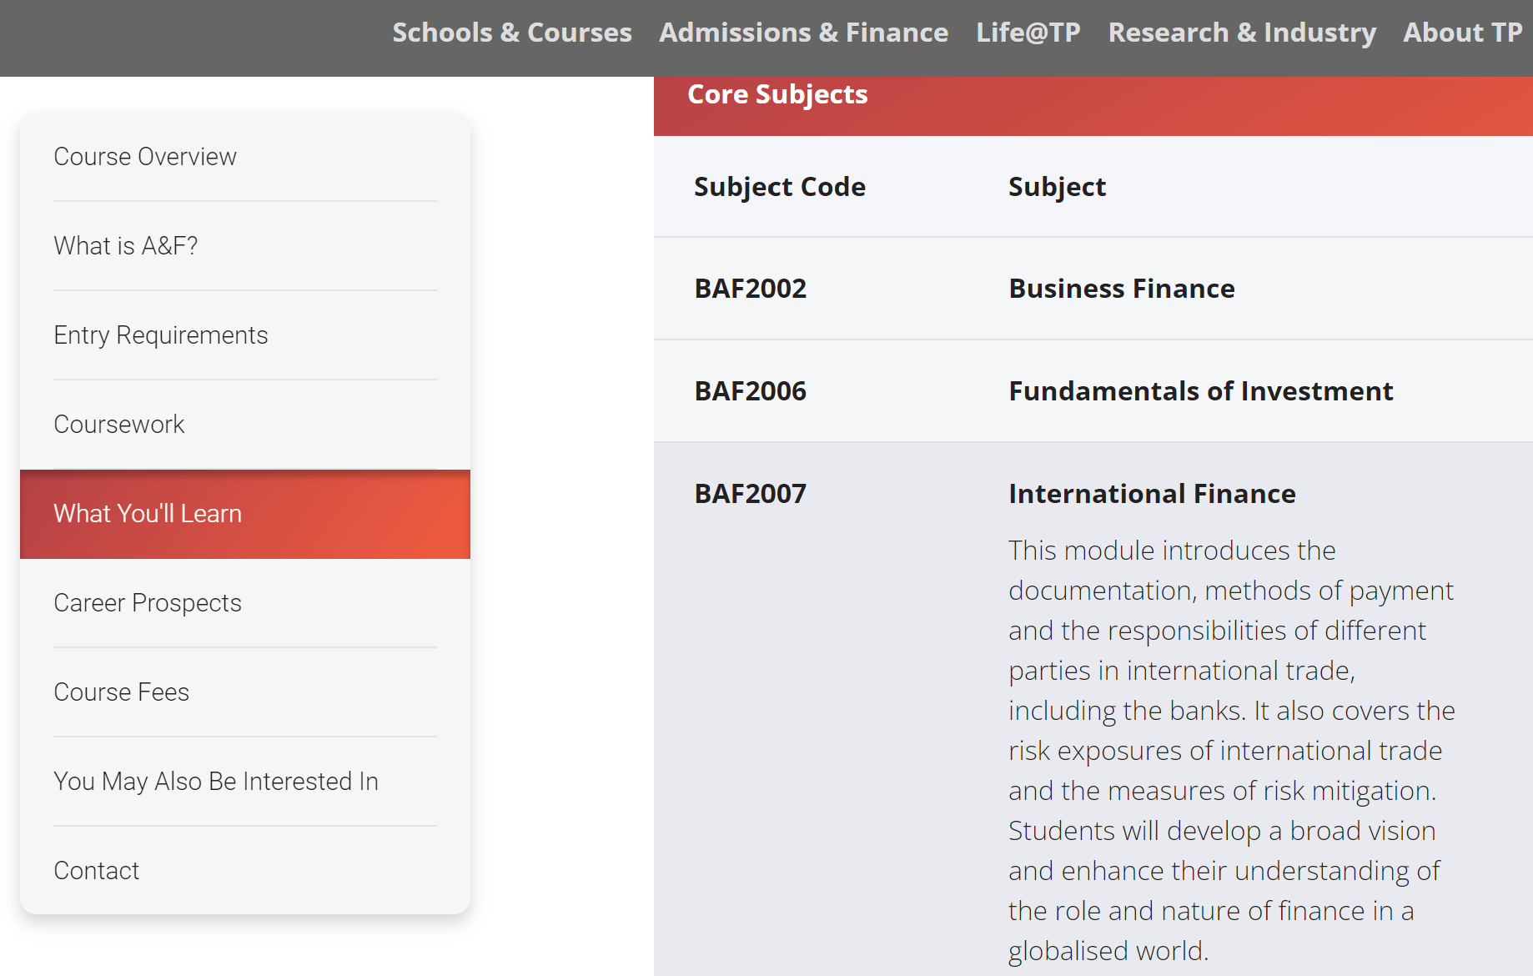Image resolution: width=1533 pixels, height=976 pixels.
Task: Select About TP in the top navigation
Action: point(1463,33)
